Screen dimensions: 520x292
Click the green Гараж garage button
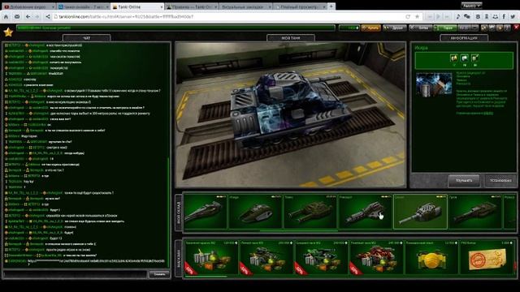pos(445,28)
